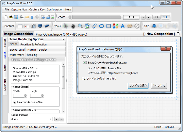Open the Resizing options tab

pos(32,55)
